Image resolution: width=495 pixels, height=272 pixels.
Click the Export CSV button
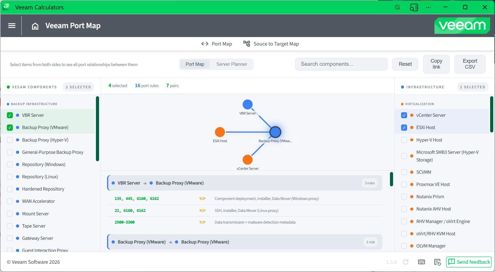click(x=470, y=64)
